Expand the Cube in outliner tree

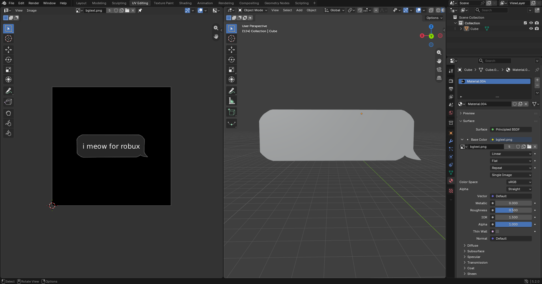pos(461,29)
